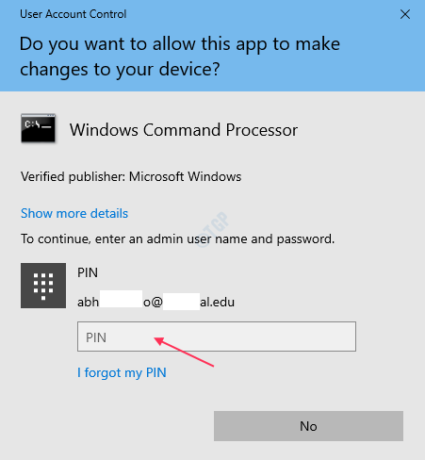The image size is (425, 460).
Task: Click the white redaction box after '@'
Action: click(x=181, y=302)
